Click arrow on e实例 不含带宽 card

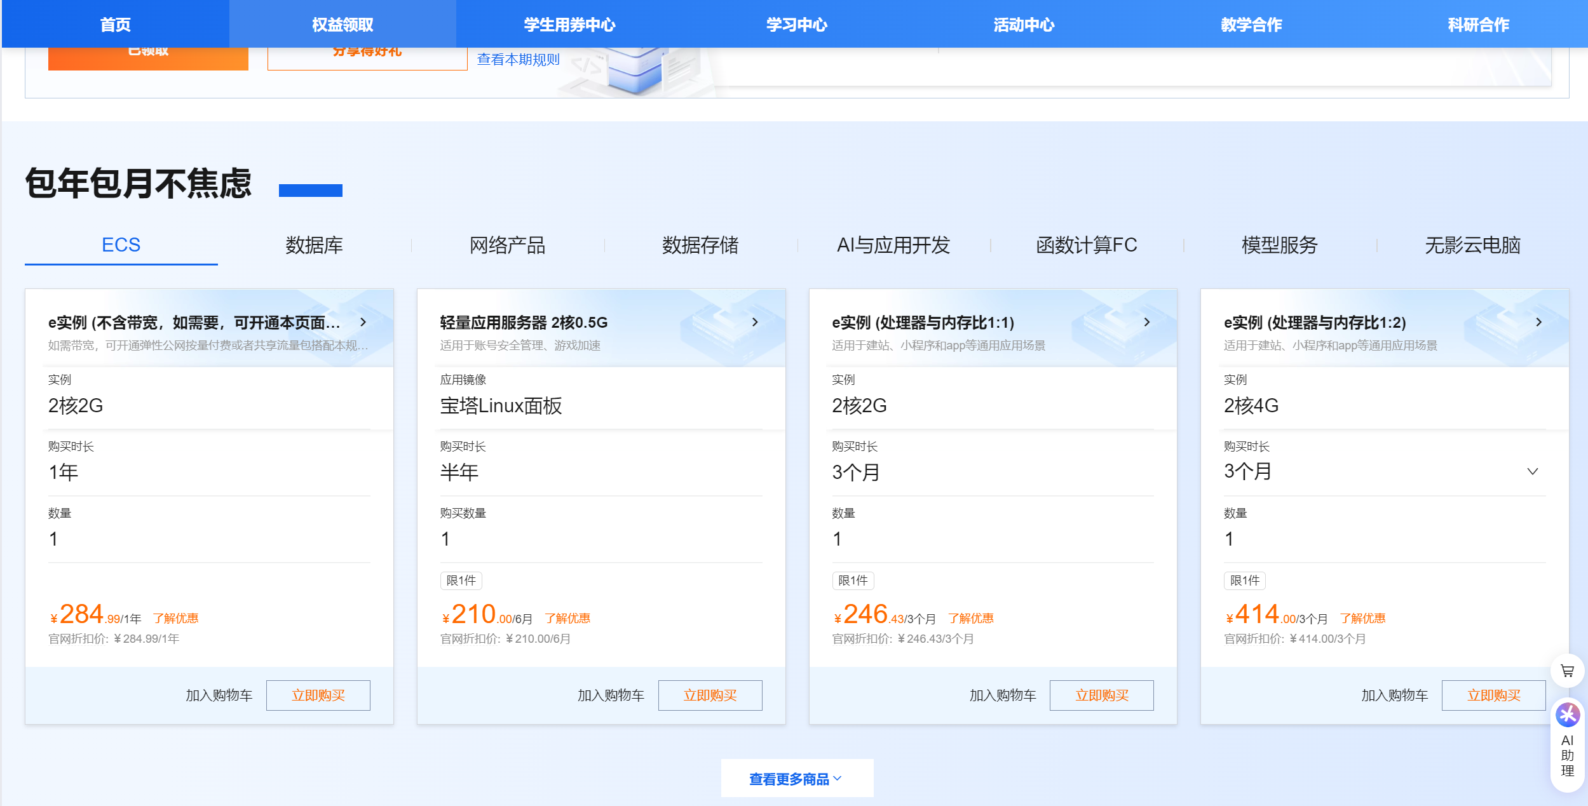click(x=363, y=322)
